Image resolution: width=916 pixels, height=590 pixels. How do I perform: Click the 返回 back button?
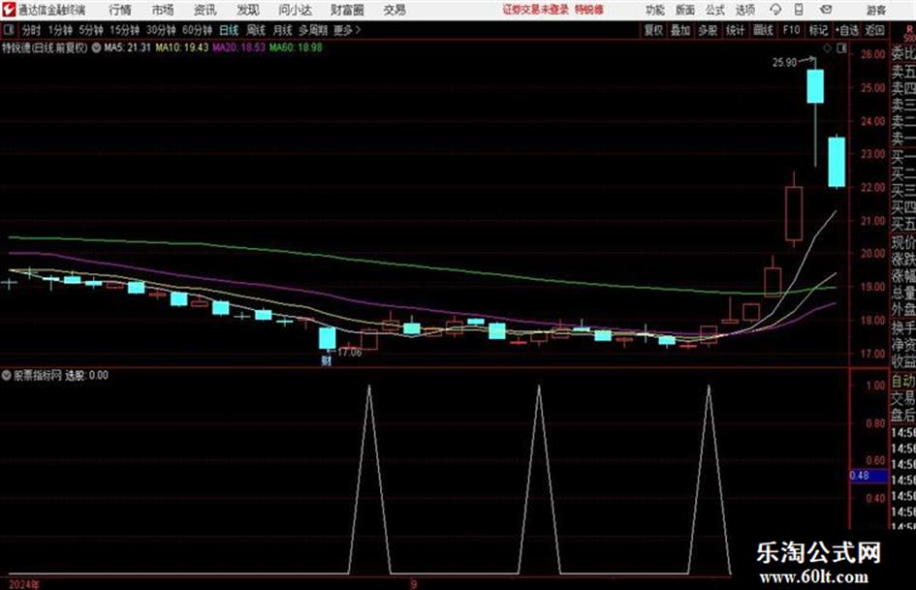tap(874, 30)
